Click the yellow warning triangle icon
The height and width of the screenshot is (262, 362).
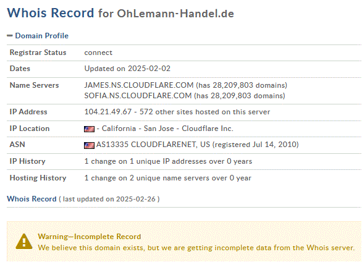click(24, 242)
